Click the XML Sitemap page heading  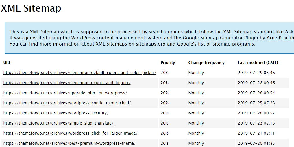(x=31, y=8)
